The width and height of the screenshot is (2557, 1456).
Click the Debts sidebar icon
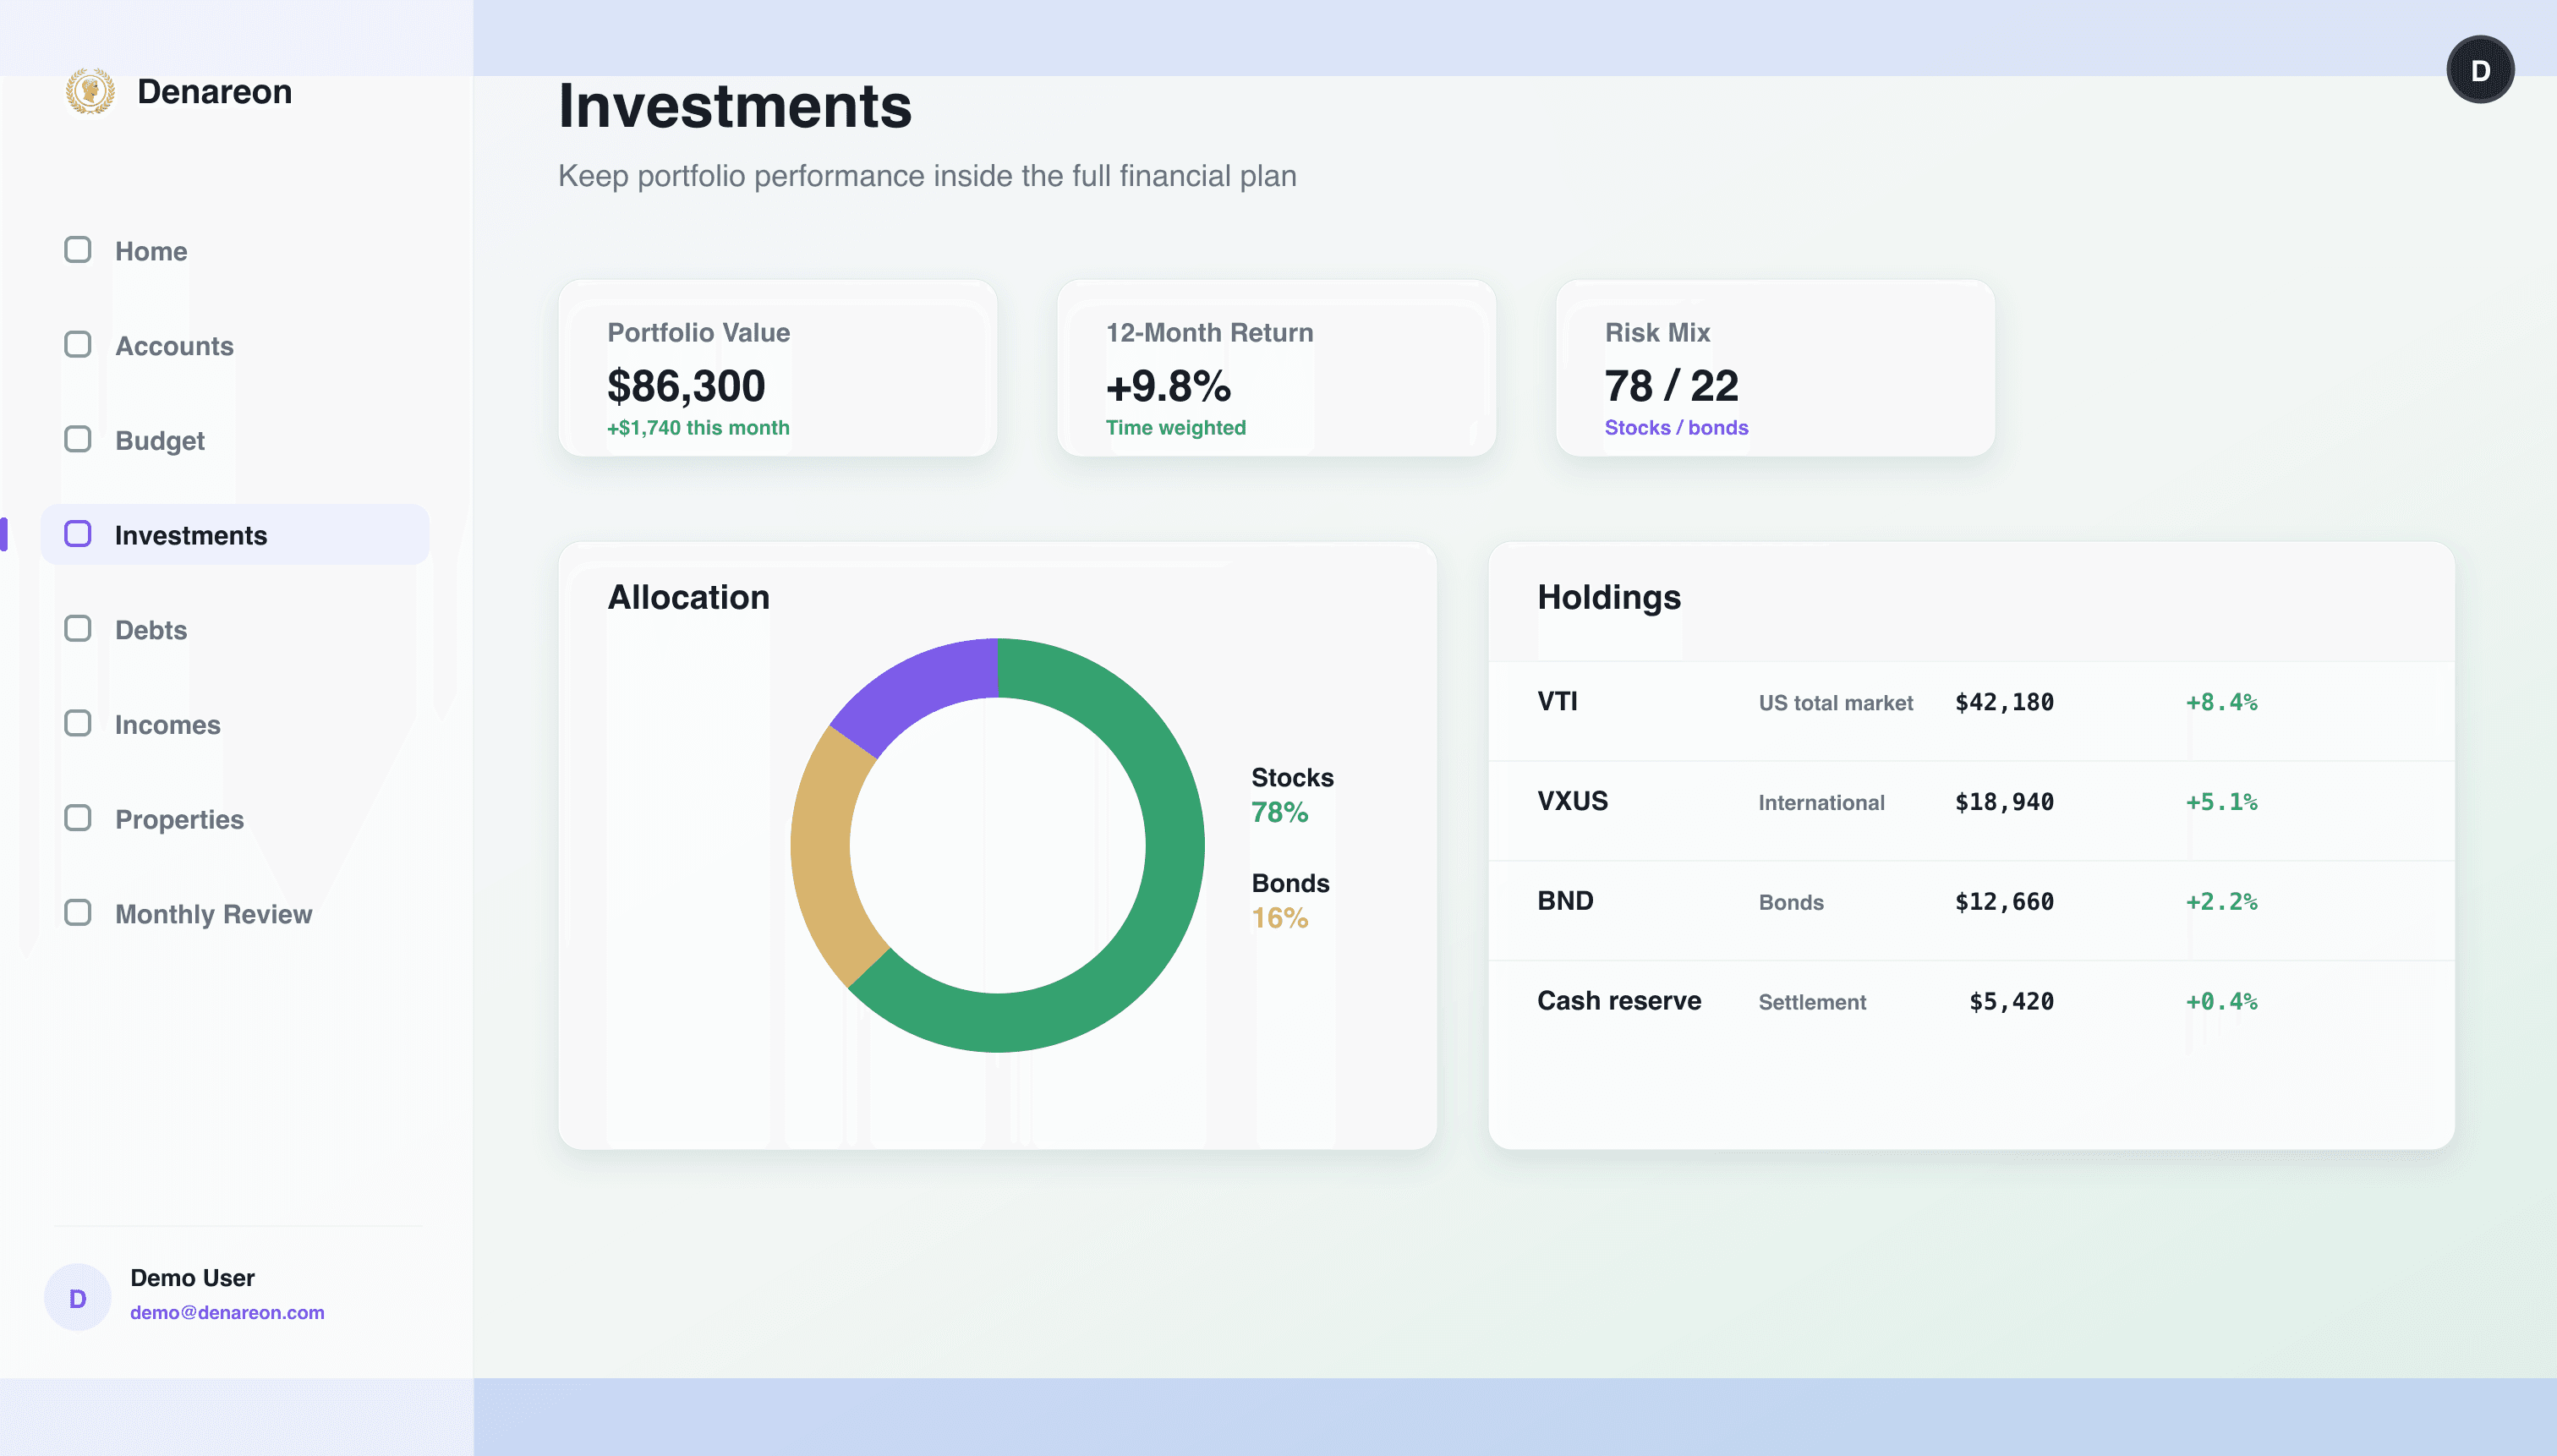[78, 629]
